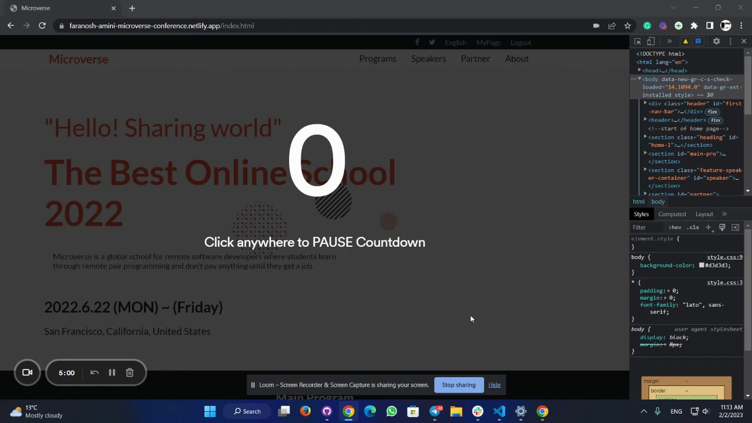Open the taskbar Search box
Viewport: 752px width, 423px height.
pos(247,411)
